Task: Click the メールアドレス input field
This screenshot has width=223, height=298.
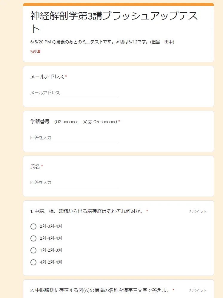Action: pyautogui.click(x=74, y=93)
